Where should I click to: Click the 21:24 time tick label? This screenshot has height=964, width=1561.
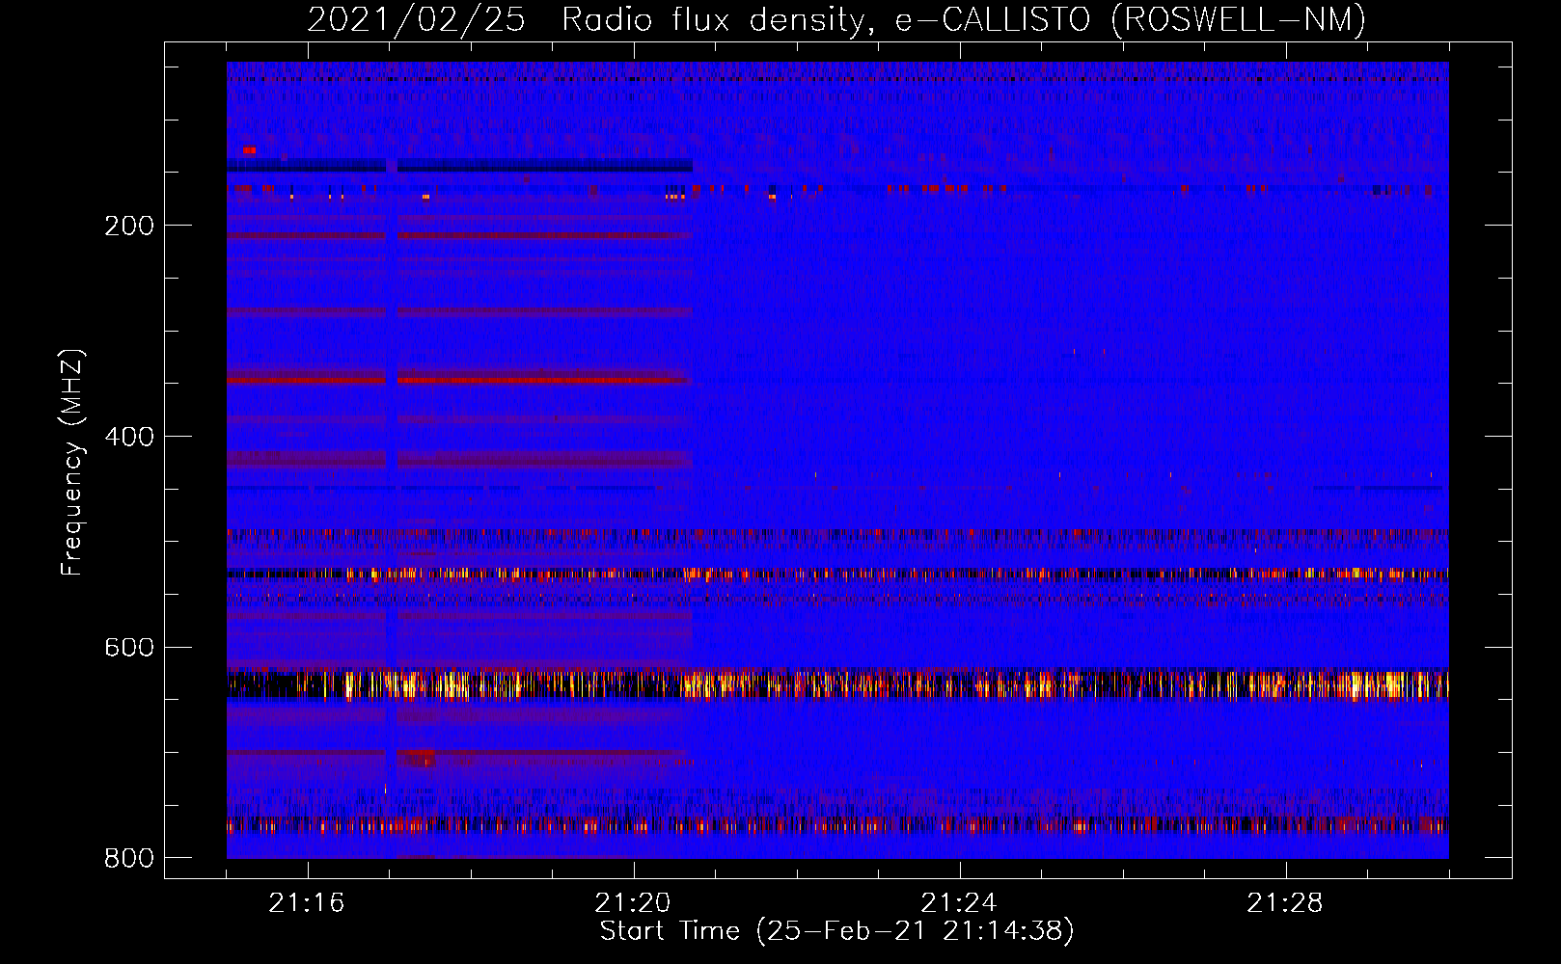tap(959, 903)
